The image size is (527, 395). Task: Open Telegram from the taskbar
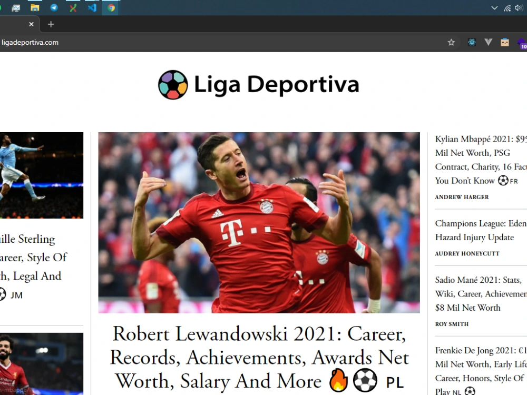54,8
